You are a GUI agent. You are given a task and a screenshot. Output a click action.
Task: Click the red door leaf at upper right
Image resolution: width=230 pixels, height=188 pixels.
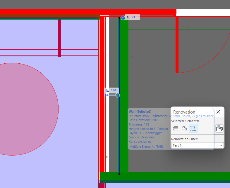pos(177,44)
